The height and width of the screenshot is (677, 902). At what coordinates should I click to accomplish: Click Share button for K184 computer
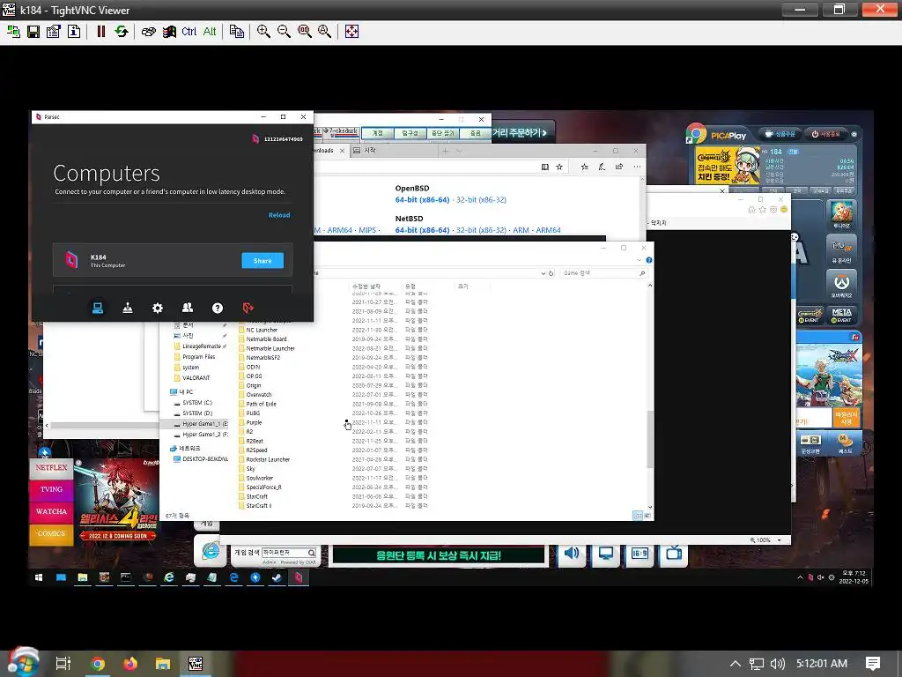pos(262,261)
